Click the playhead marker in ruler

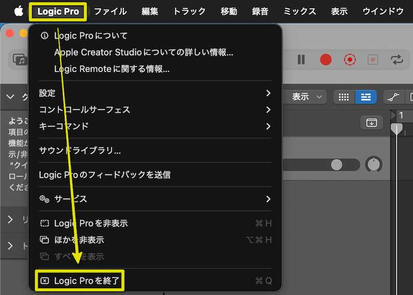396,129
